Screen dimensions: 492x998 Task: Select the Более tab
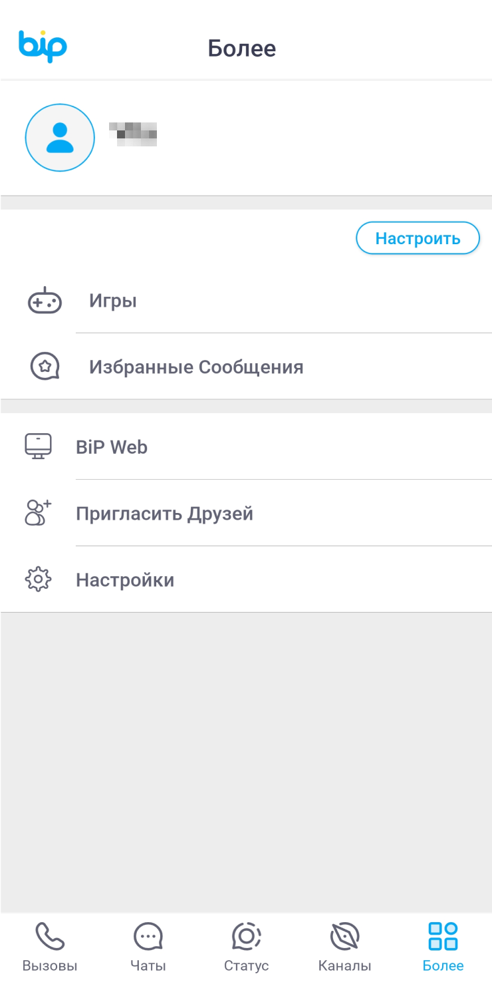[443, 947]
